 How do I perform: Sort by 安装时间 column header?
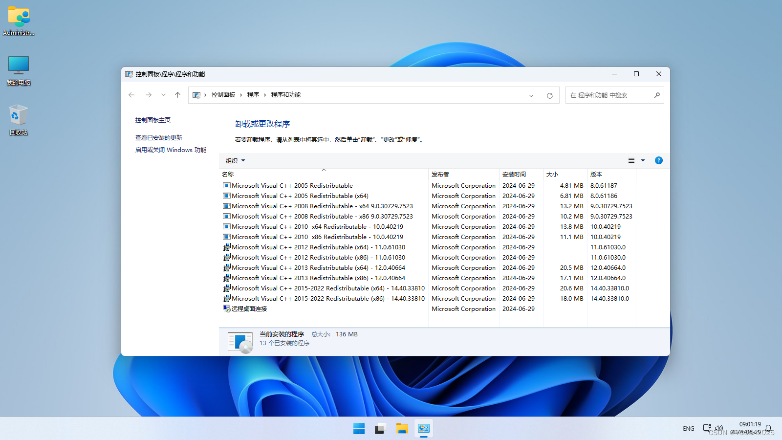(521, 174)
